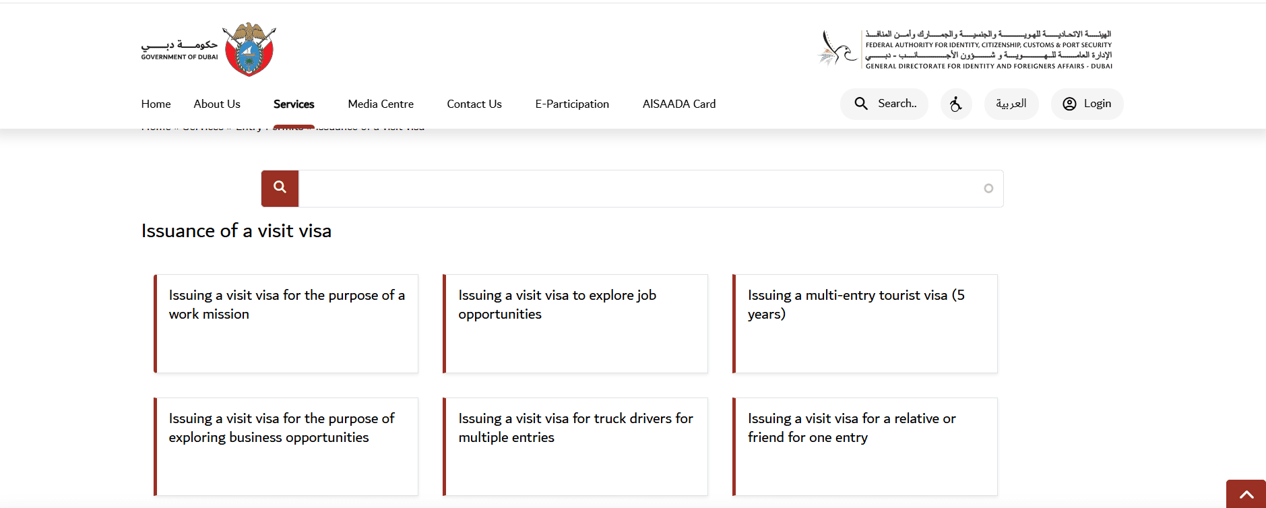
Task: Click the scroll-to-top arrow button
Action: click(x=1246, y=495)
